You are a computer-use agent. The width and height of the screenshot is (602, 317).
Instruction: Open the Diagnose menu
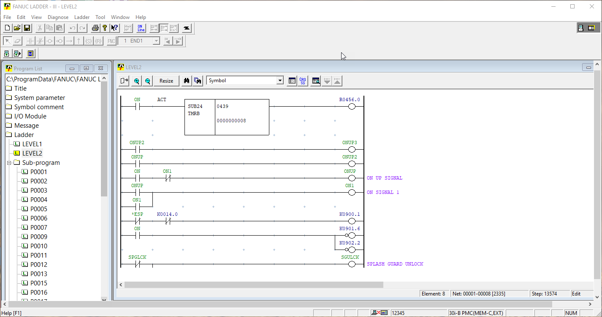pyautogui.click(x=58, y=17)
